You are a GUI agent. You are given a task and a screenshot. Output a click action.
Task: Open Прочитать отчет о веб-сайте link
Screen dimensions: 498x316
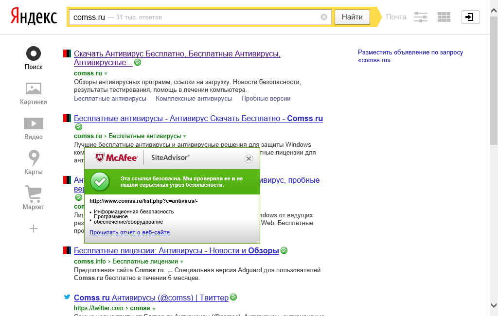pyautogui.click(x=129, y=232)
